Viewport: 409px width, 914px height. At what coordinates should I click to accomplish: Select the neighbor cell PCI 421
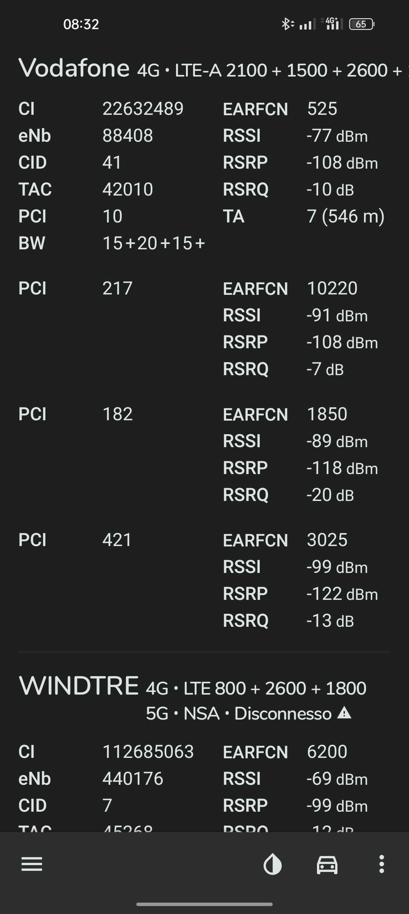coord(117,540)
